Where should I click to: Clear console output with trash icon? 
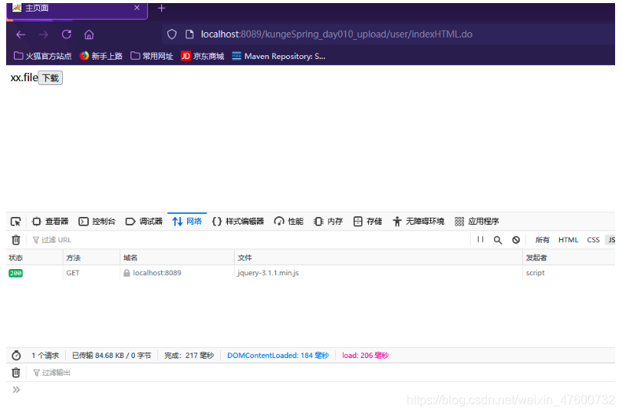tap(16, 373)
